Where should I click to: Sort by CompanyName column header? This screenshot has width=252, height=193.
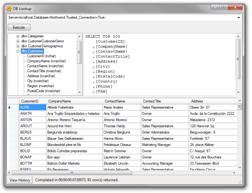(74, 101)
